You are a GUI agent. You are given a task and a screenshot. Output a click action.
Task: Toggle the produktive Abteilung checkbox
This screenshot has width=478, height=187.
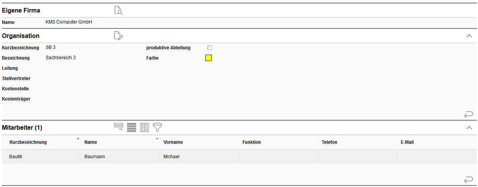coord(210,48)
